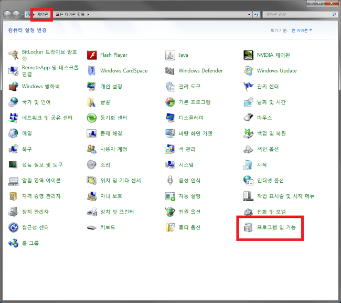The image size is (341, 303).
Task: Click the 전화 및 모뎀 link
Action: click(x=271, y=212)
